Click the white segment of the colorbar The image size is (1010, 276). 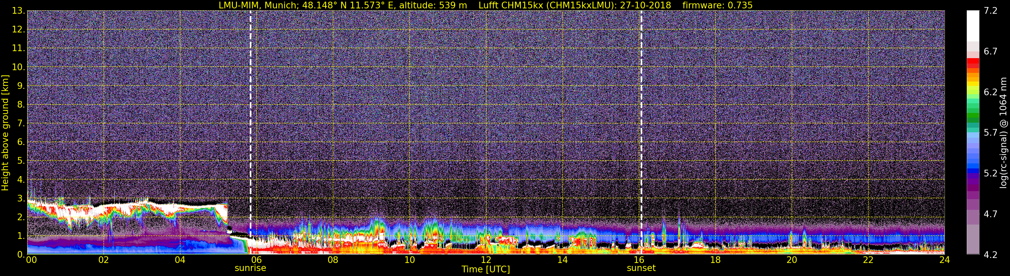pos(973,25)
